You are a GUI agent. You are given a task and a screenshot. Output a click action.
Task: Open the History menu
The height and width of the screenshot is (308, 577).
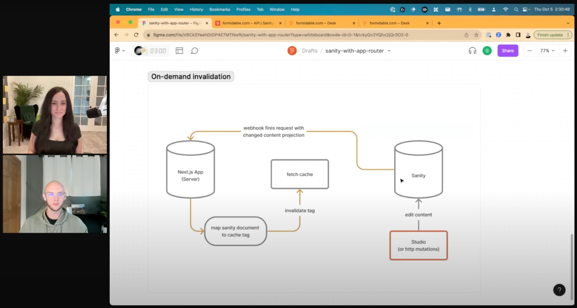tap(196, 9)
